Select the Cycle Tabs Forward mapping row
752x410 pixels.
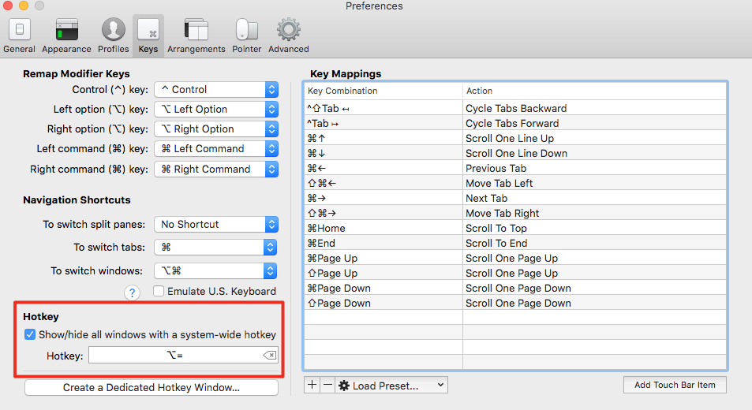pyautogui.click(x=514, y=124)
